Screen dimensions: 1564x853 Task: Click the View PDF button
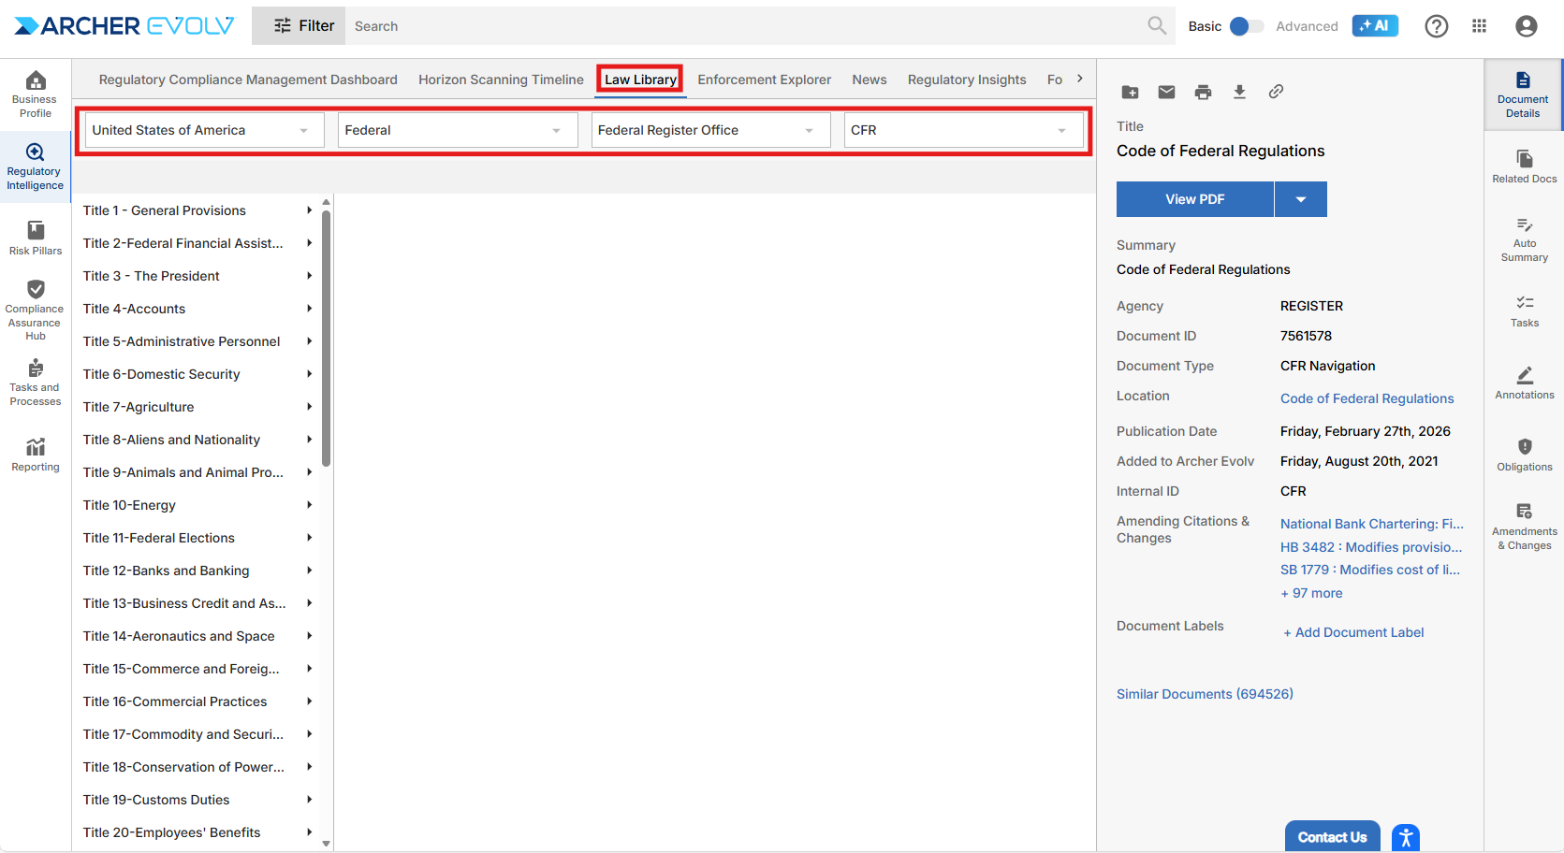1194,199
